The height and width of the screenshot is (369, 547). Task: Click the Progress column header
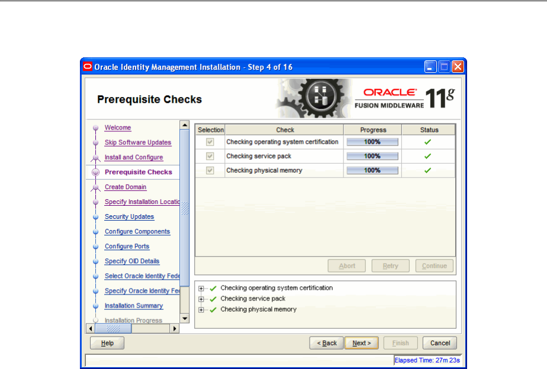pos(373,130)
